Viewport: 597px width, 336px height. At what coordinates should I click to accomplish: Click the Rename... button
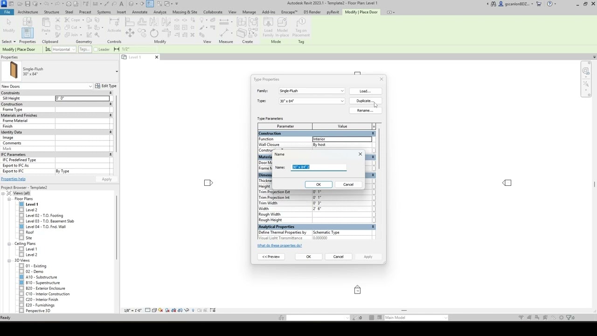click(365, 111)
